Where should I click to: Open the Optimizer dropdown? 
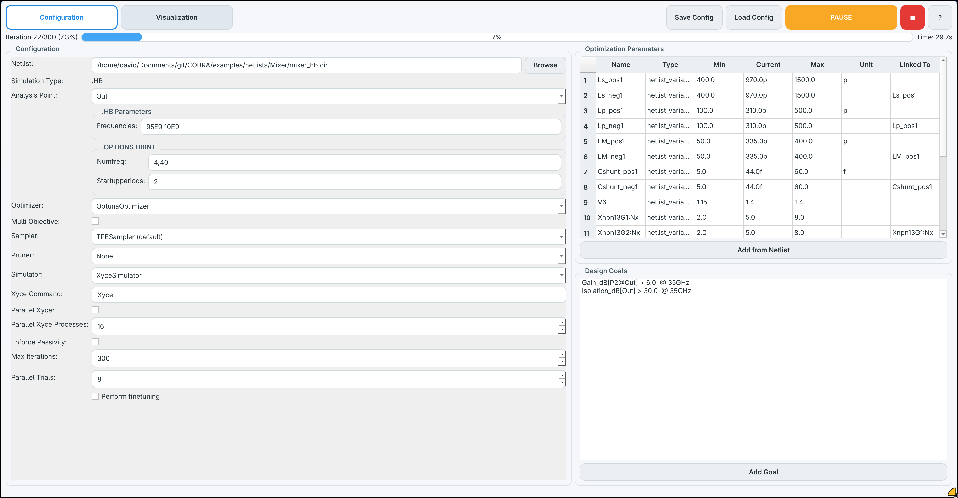[x=328, y=206]
